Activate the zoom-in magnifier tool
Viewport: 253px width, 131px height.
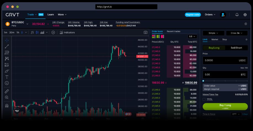click(7, 97)
